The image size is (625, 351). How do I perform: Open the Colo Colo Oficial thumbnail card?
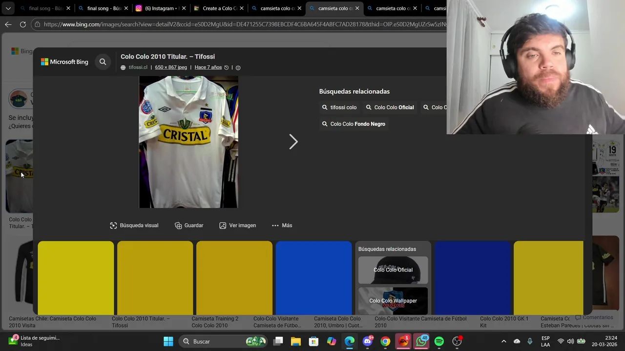tap(393, 270)
